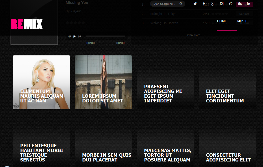Viewport: 263px width, 167px height.
Task: Click the Google Plus icon
Action: click(213, 4)
